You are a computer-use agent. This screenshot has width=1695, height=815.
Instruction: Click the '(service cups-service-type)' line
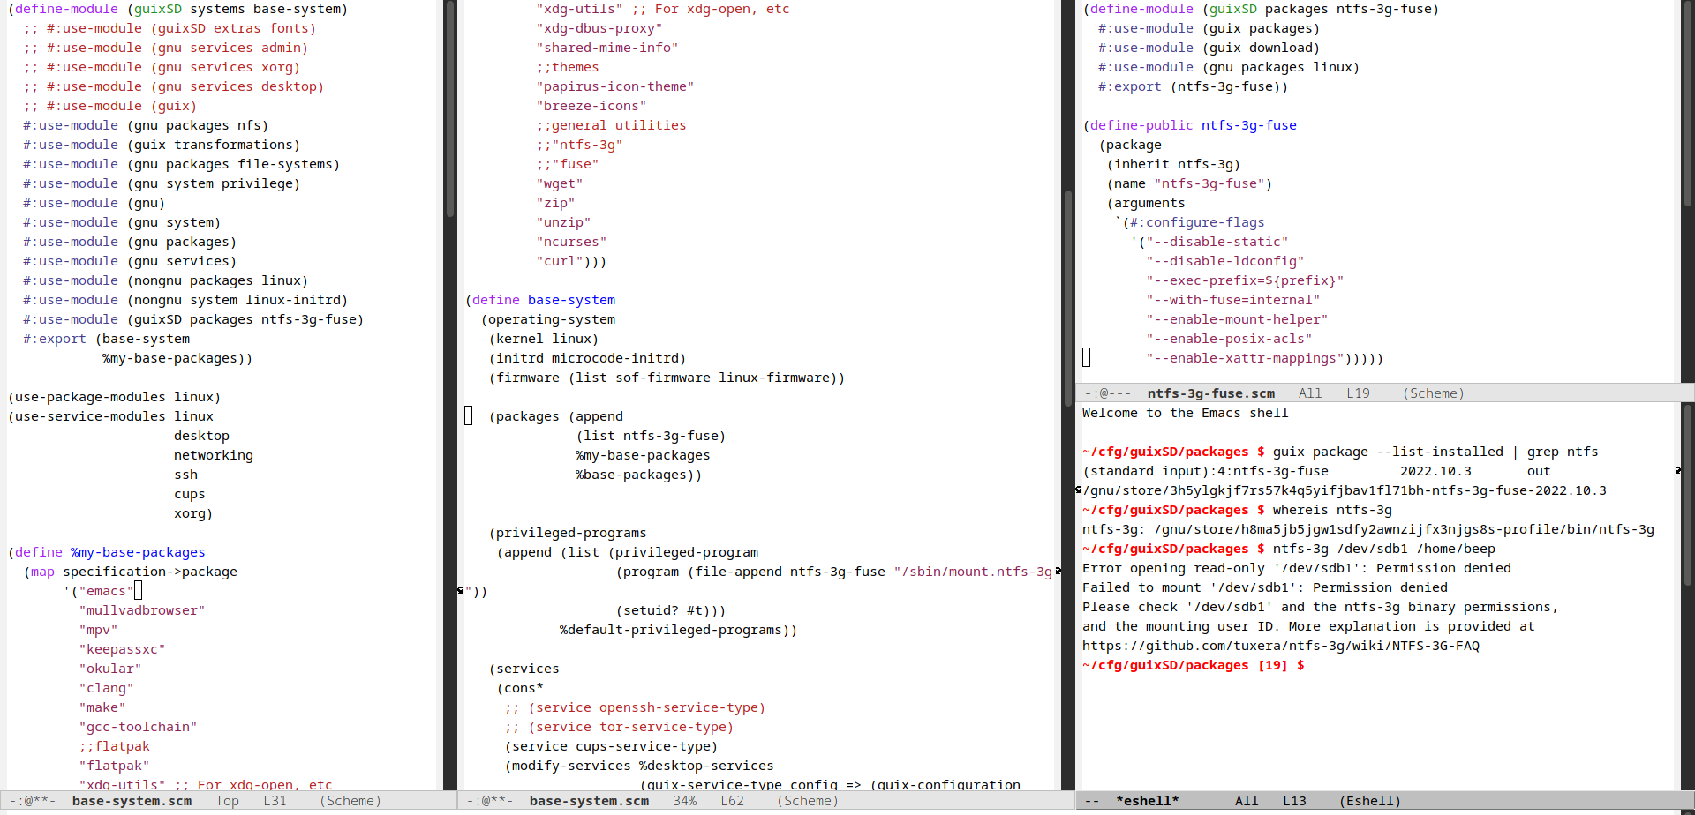point(612,746)
